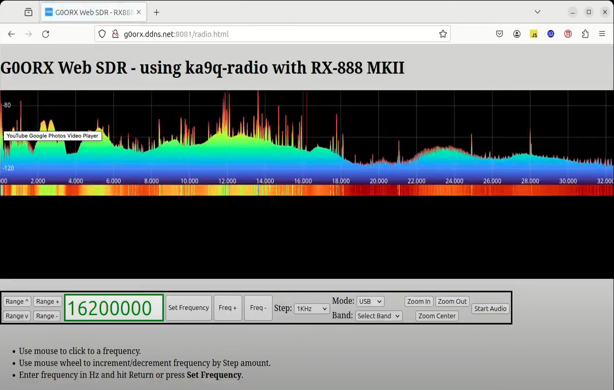Image resolution: width=614 pixels, height=390 pixels.
Task: Click the 16200000 frequency input field
Action: point(114,308)
